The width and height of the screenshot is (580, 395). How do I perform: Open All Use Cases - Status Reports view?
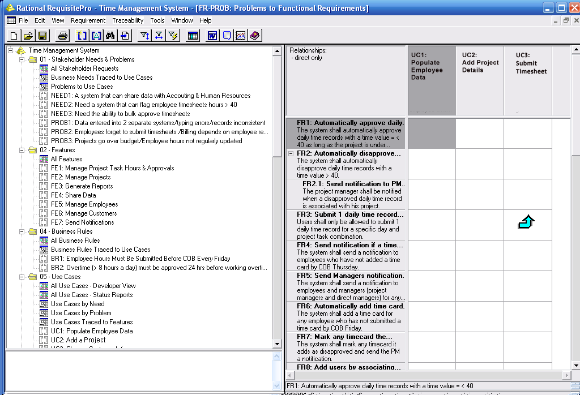click(x=92, y=295)
